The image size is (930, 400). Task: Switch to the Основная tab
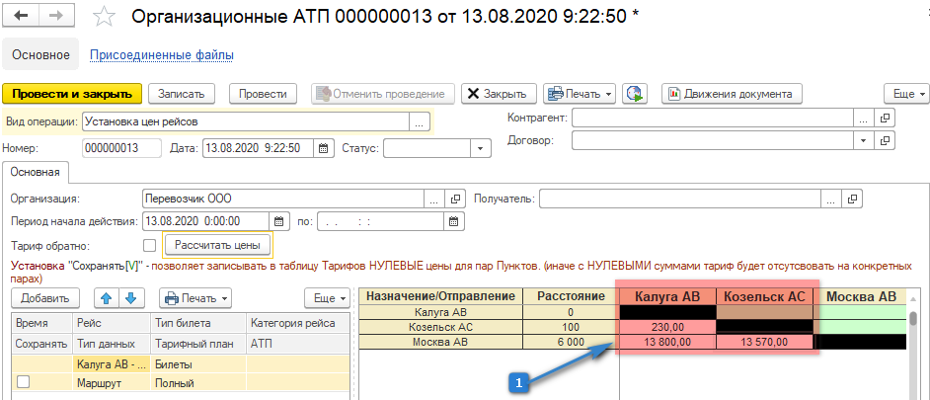pos(37,173)
